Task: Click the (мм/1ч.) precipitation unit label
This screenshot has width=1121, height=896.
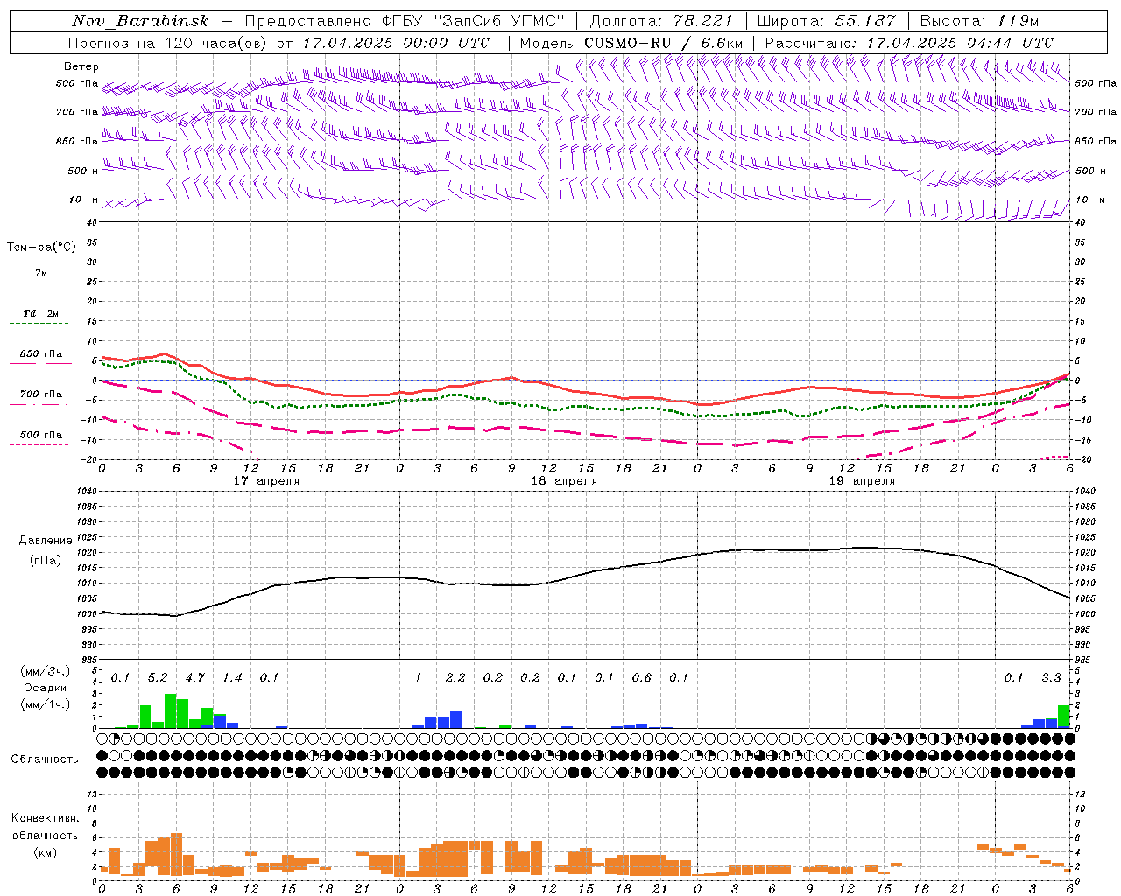Action: point(46,704)
